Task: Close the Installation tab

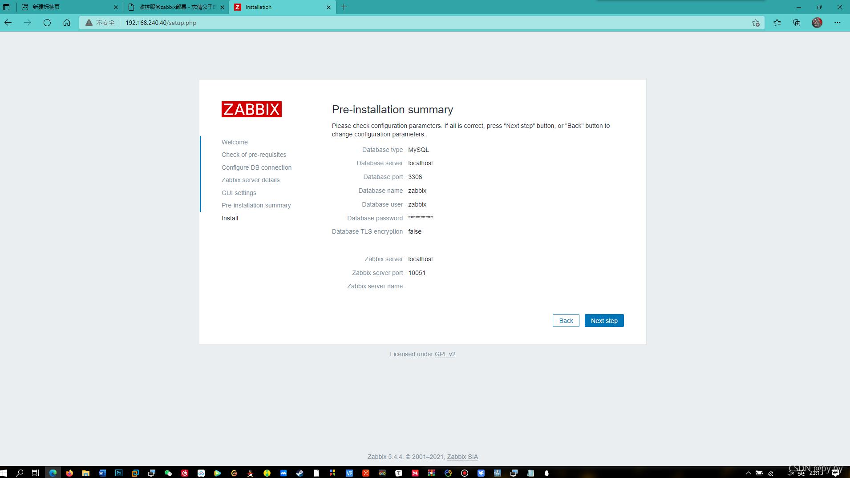Action: tap(328, 7)
